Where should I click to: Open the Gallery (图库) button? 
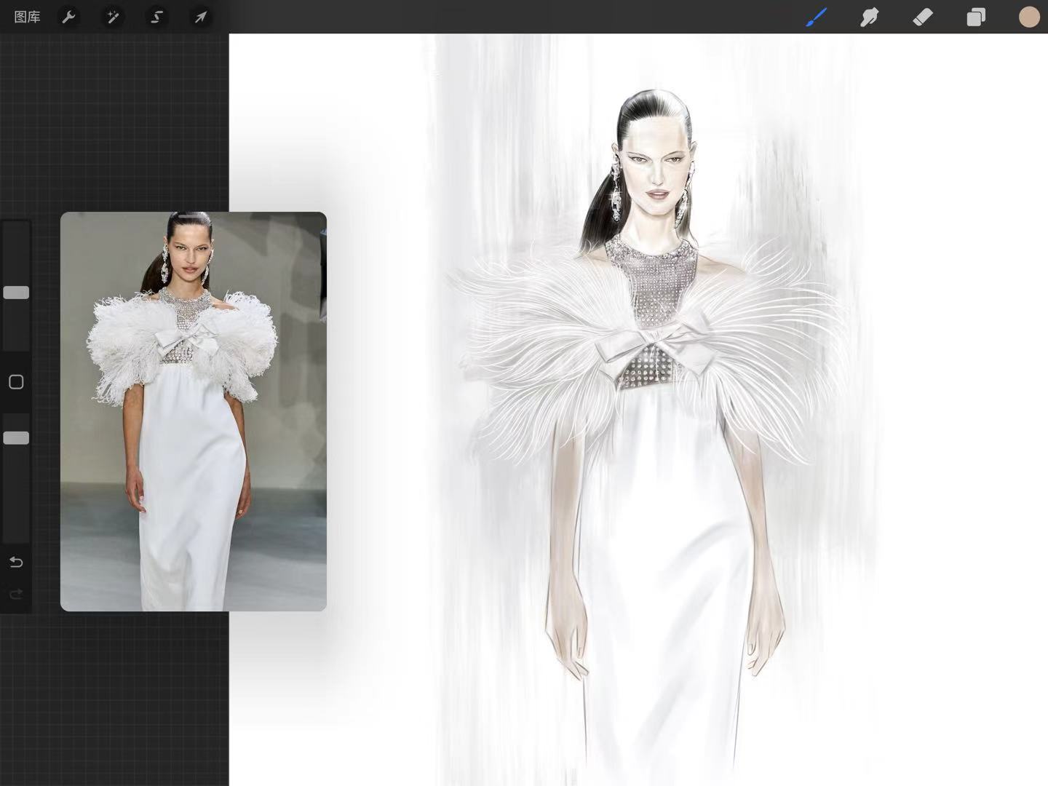(27, 17)
